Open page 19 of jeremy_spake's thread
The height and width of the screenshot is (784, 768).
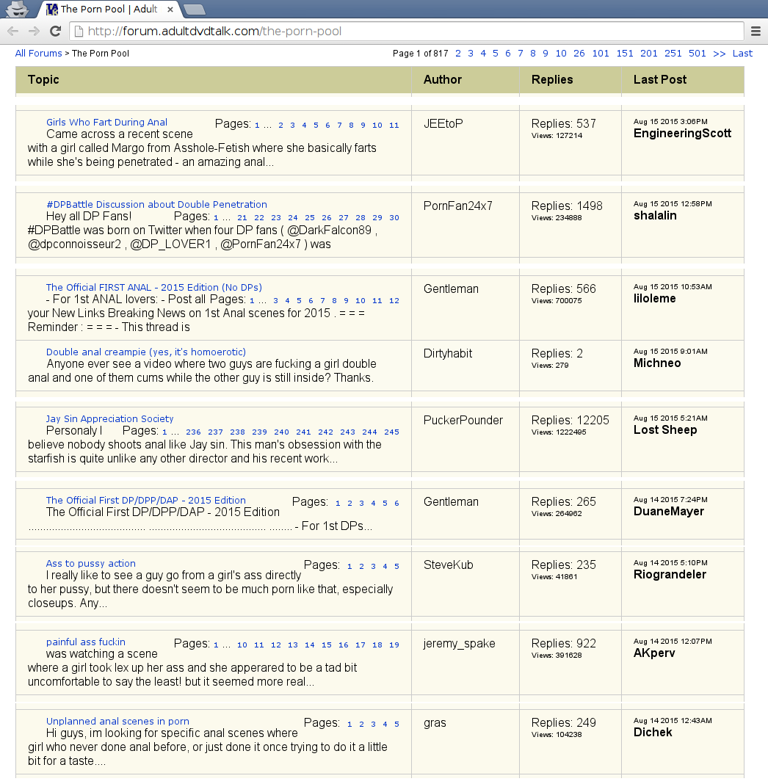coord(394,645)
